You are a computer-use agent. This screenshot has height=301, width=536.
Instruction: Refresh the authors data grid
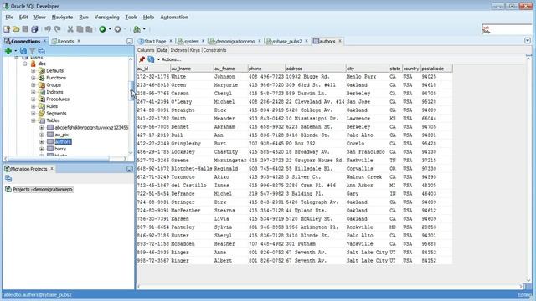pyautogui.click(x=151, y=59)
